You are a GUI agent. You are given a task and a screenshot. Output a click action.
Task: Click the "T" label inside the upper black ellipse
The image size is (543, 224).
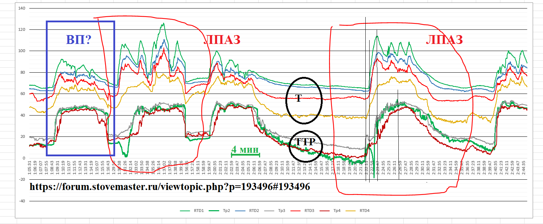(x=299, y=99)
